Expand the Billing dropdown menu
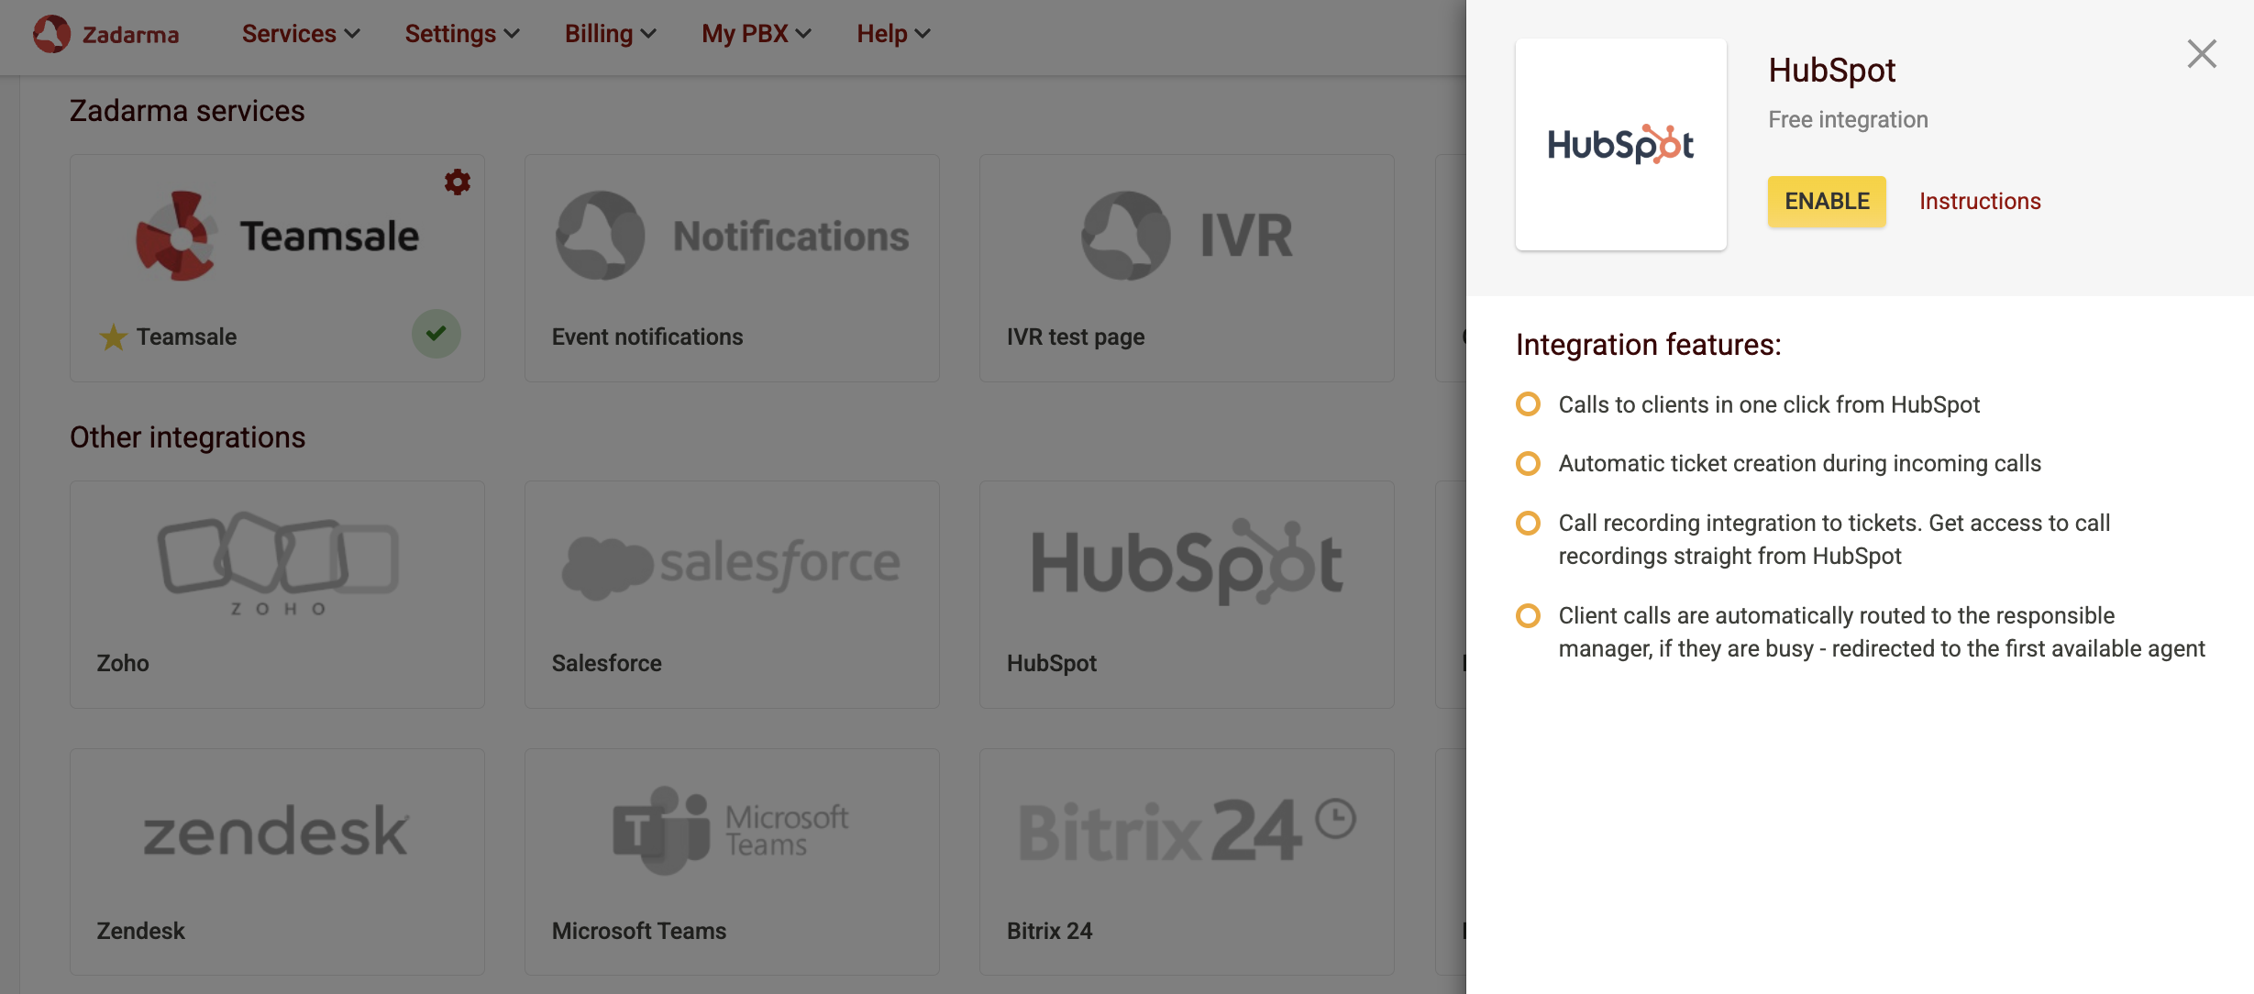The width and height of the screenshot is (2254, 994). coord(610,34)
